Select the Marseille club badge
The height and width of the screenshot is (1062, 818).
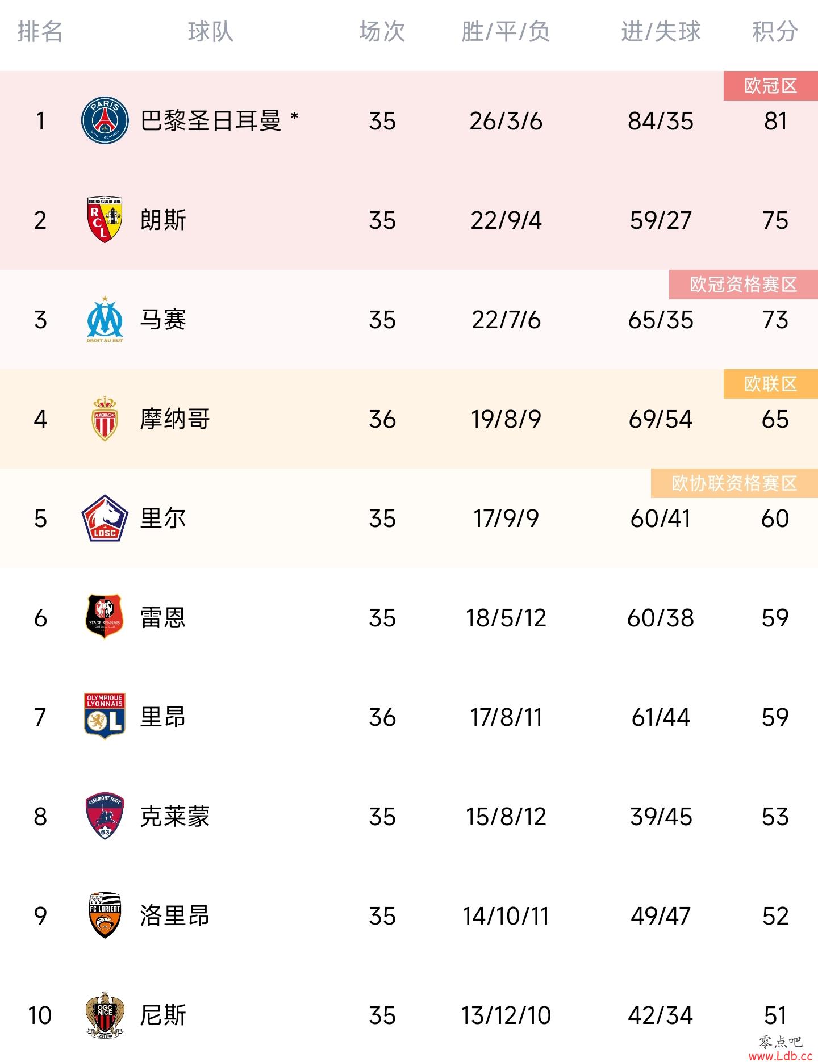(x=105, y=319)
